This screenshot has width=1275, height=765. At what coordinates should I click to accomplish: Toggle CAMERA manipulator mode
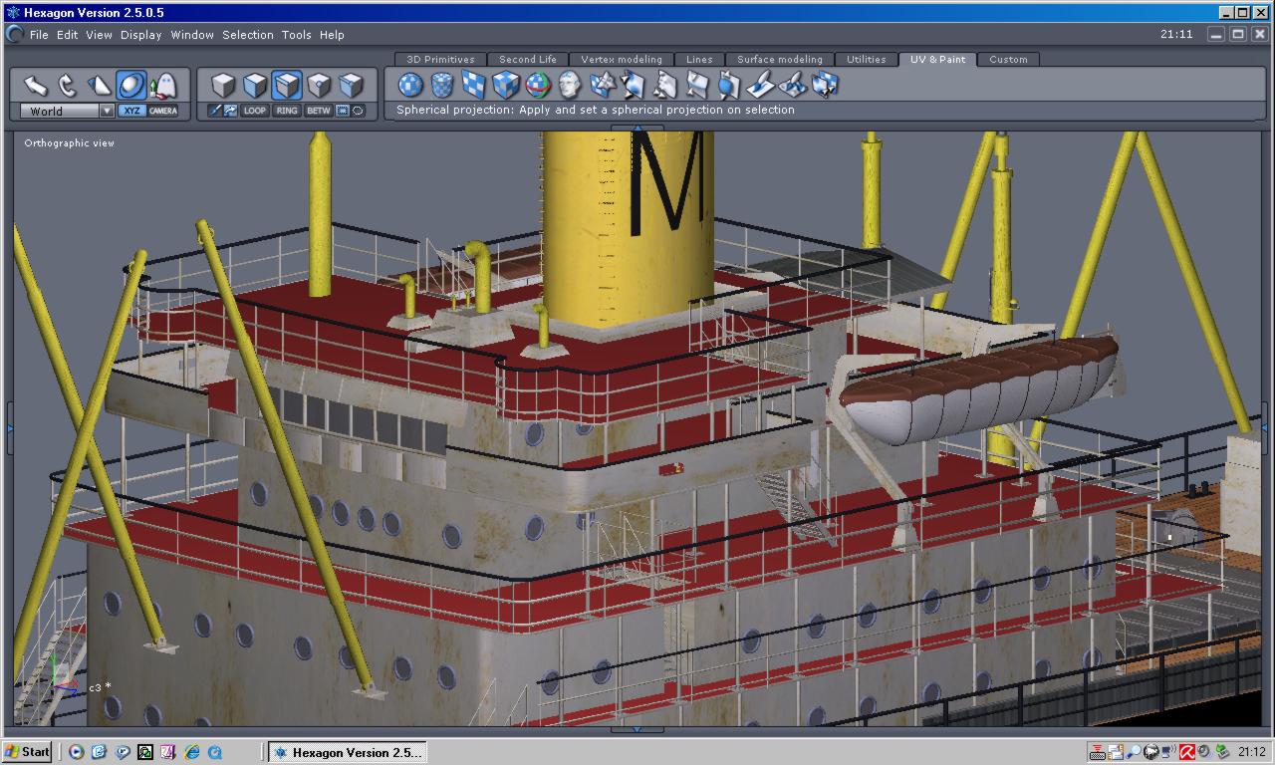pos(163,111)
